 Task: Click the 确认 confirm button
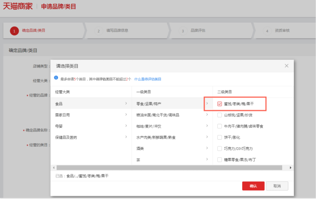point(253,186)
